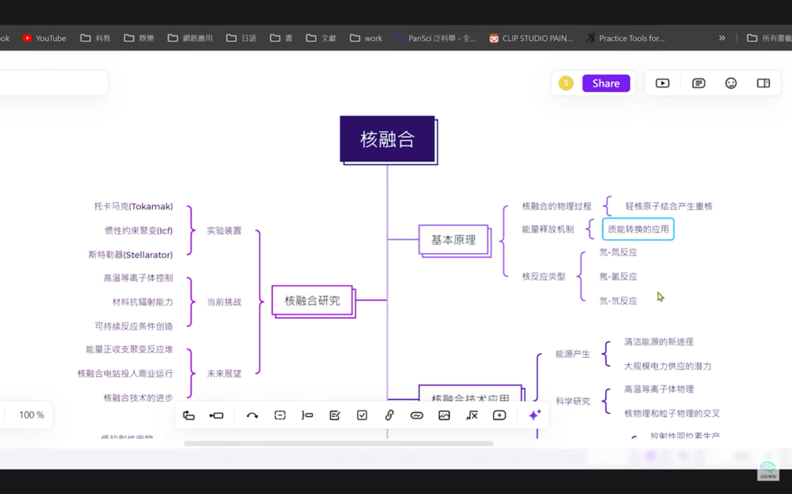
Task: Click the summary bracket tool icon
Action: pos(307,415)
